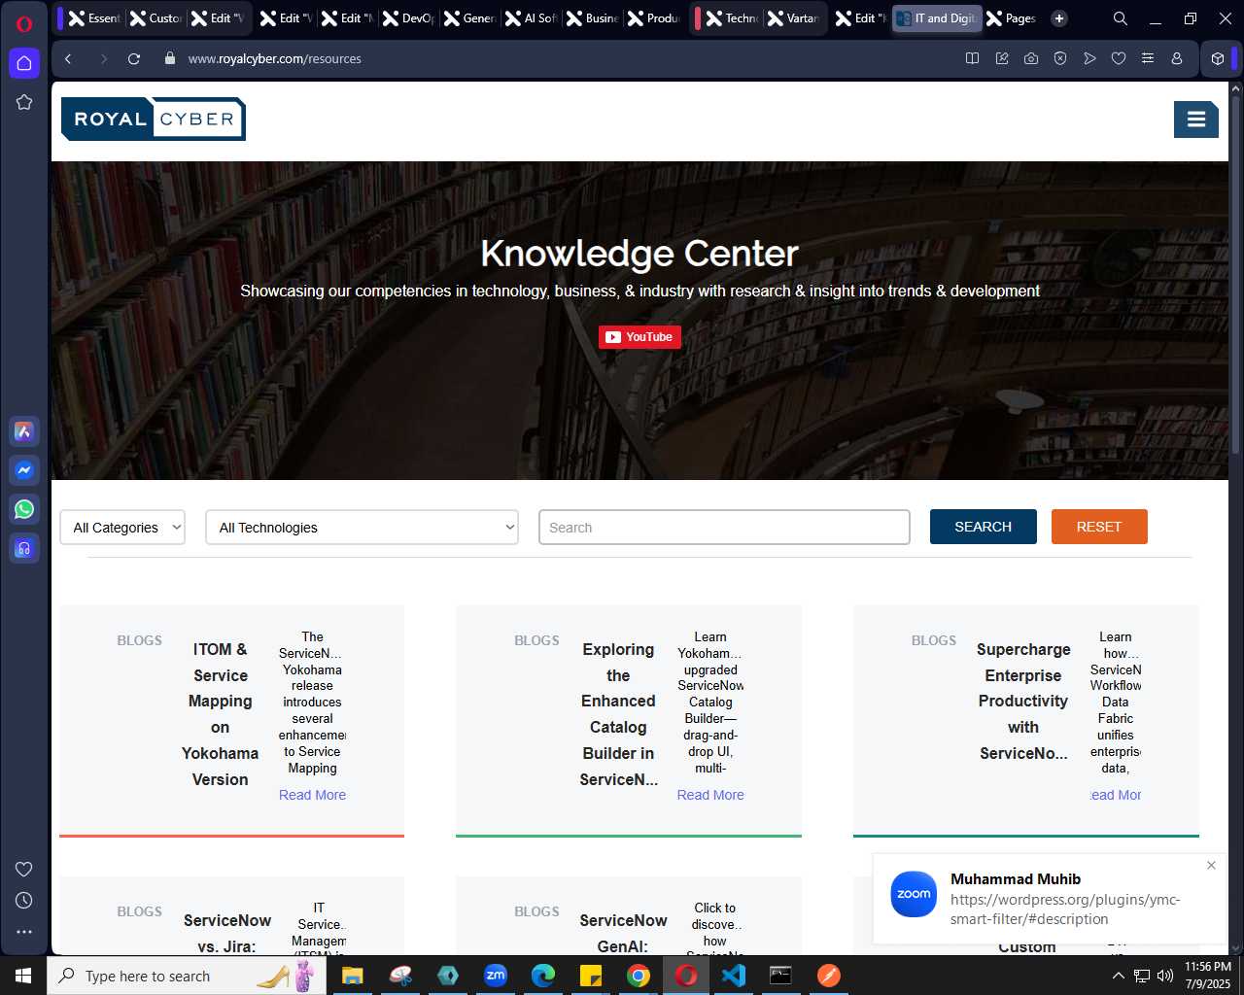
Task: Click the Opera start page home icon
Action: pyautogui.click(x=24, y=63)
